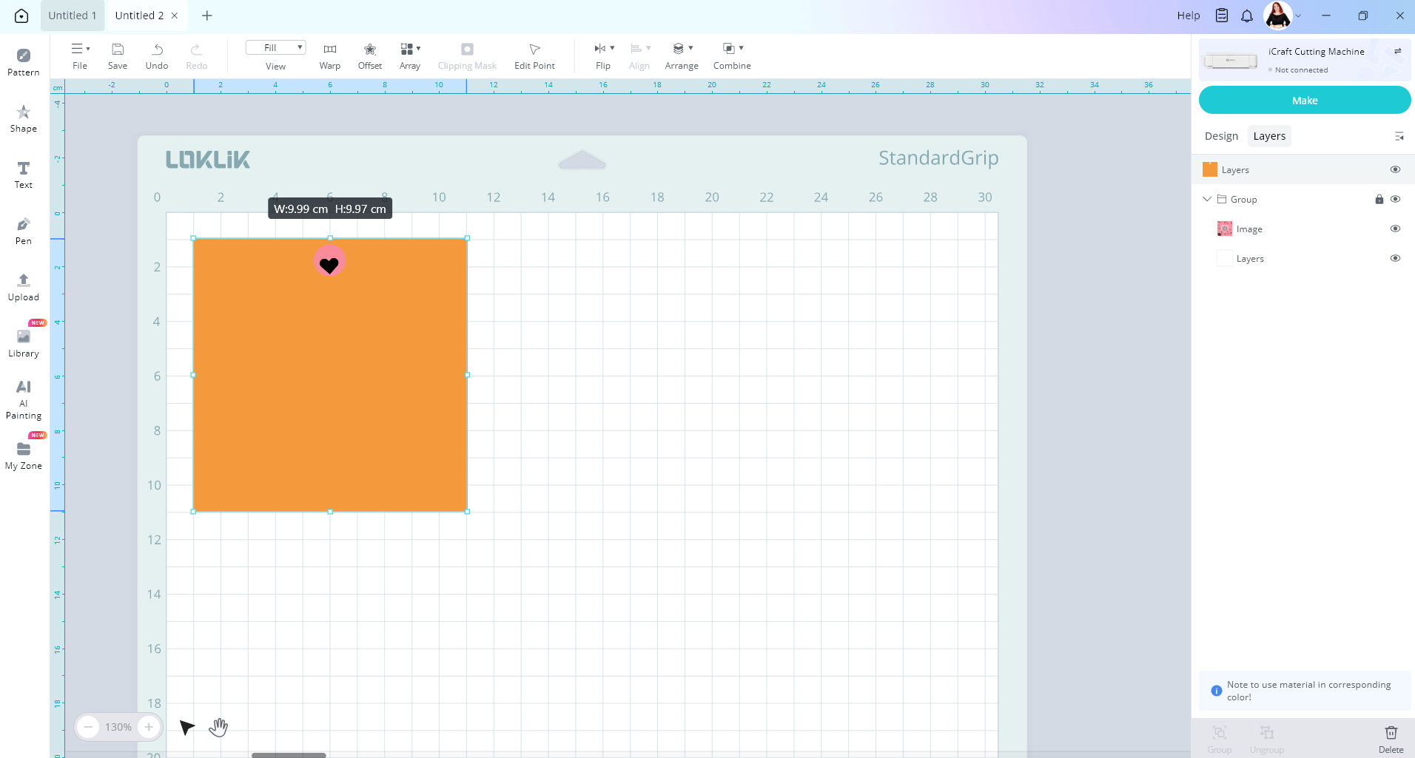Open the Text tool
This screenshot has height=758, width=1415.
coord(24,175)
